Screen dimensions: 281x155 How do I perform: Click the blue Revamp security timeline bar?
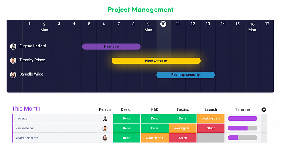(185, 75)
